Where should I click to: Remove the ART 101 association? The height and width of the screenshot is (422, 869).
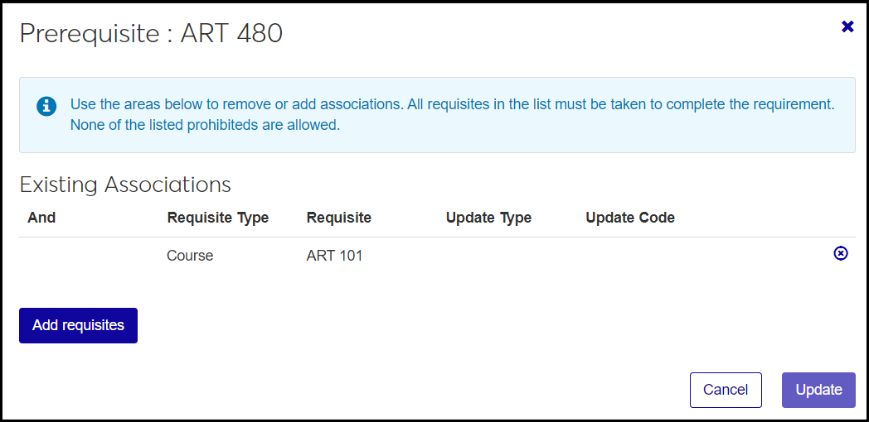click(840, 254)
